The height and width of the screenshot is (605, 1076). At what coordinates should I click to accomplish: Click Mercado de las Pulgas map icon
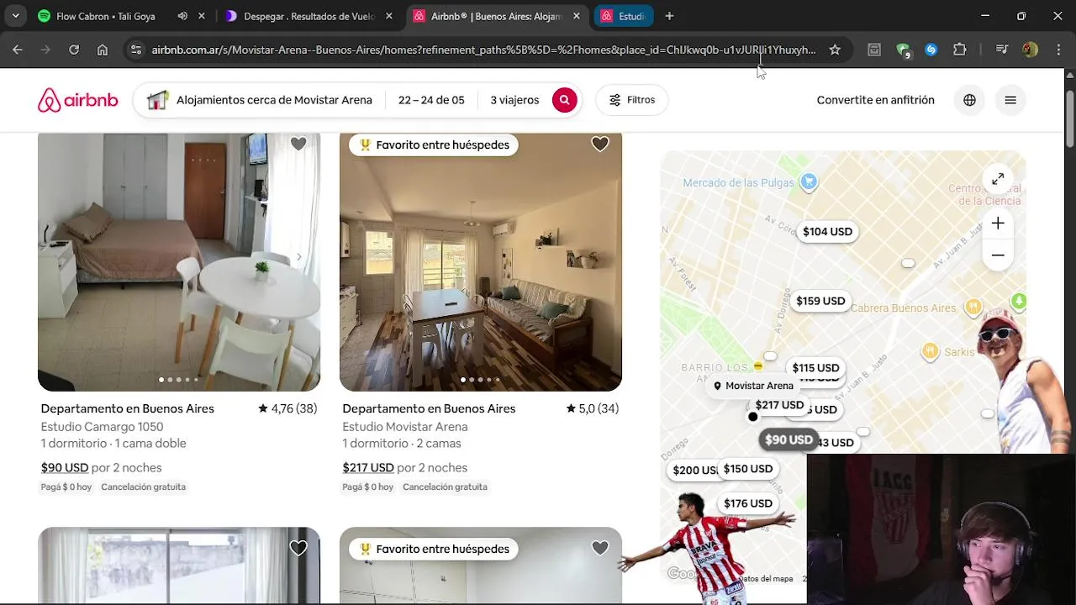coord(809,181)
